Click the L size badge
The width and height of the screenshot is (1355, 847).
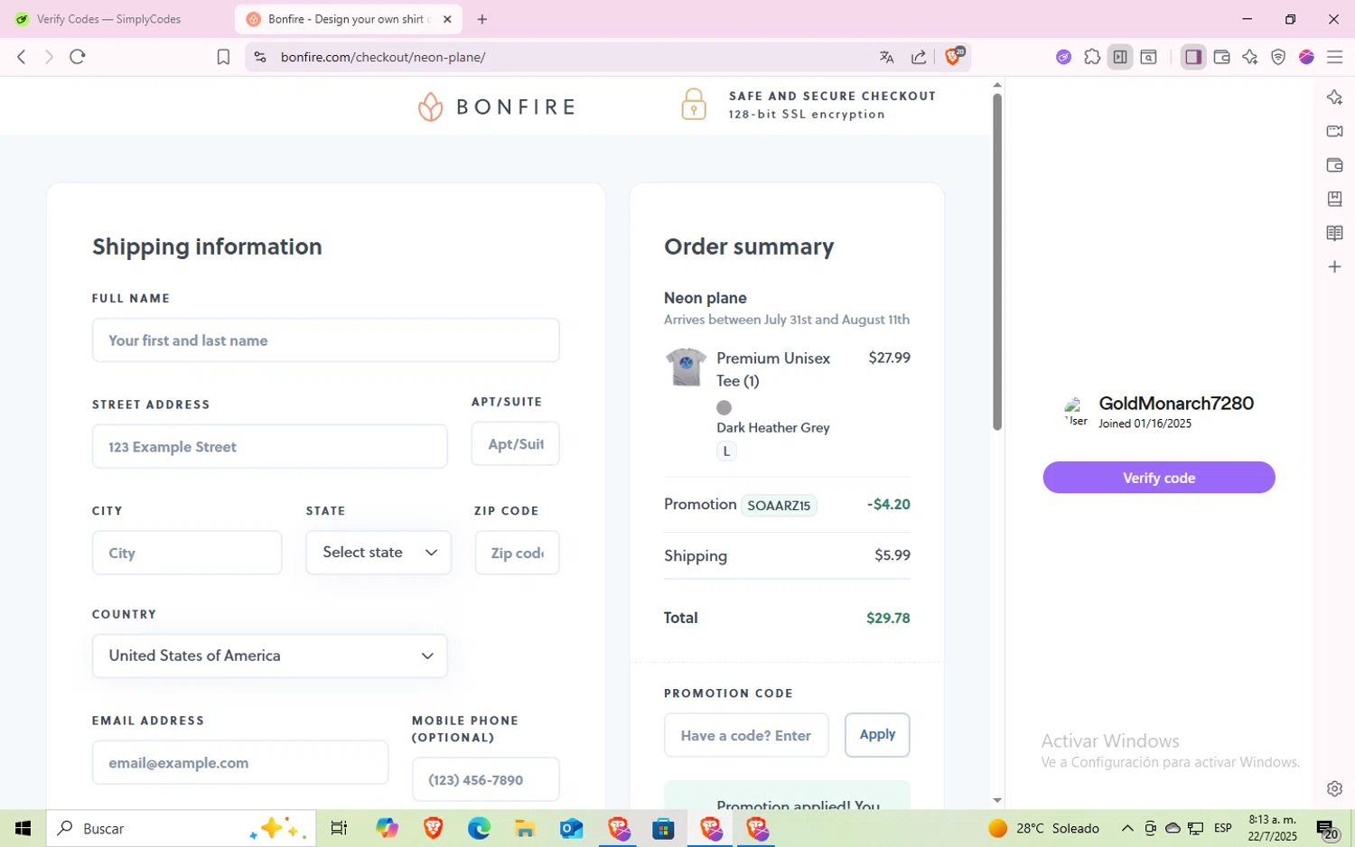pyautogui.click(x=726, y=451)
